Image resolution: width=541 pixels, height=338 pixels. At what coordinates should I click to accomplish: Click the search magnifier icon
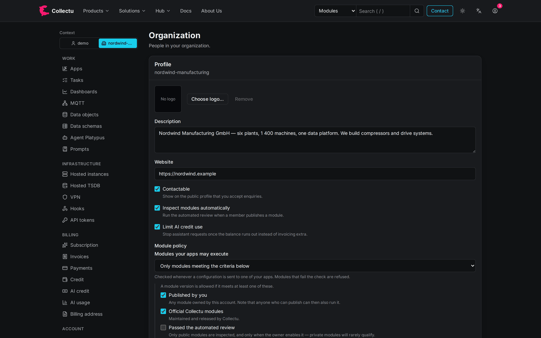click(417, 11)
